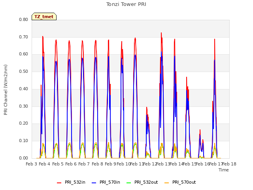This screenshot has height=190, width=253.
Task: Click the 0.80 y-axis tick value
Action: (x=24, y=19)
